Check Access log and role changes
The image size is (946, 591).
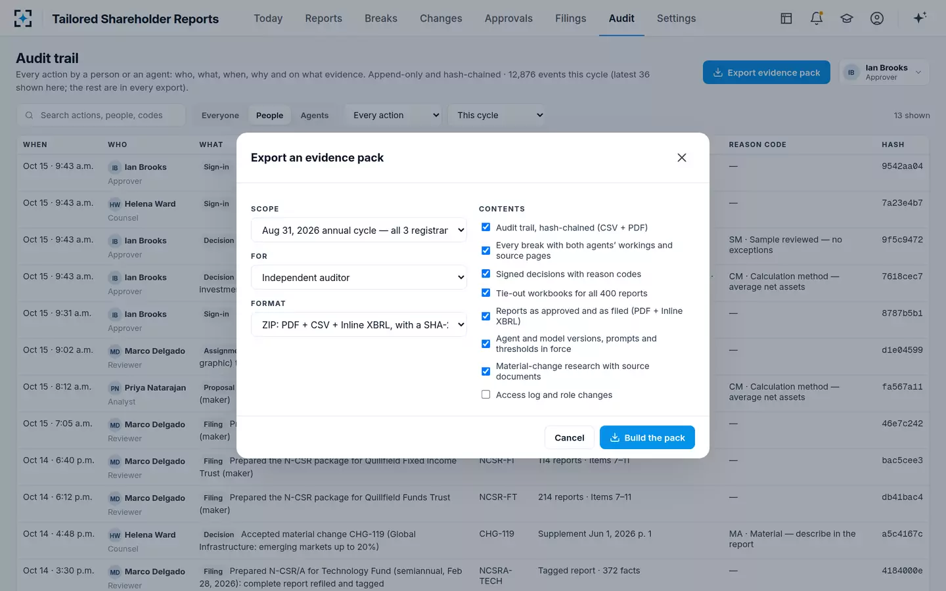(485, 395)
